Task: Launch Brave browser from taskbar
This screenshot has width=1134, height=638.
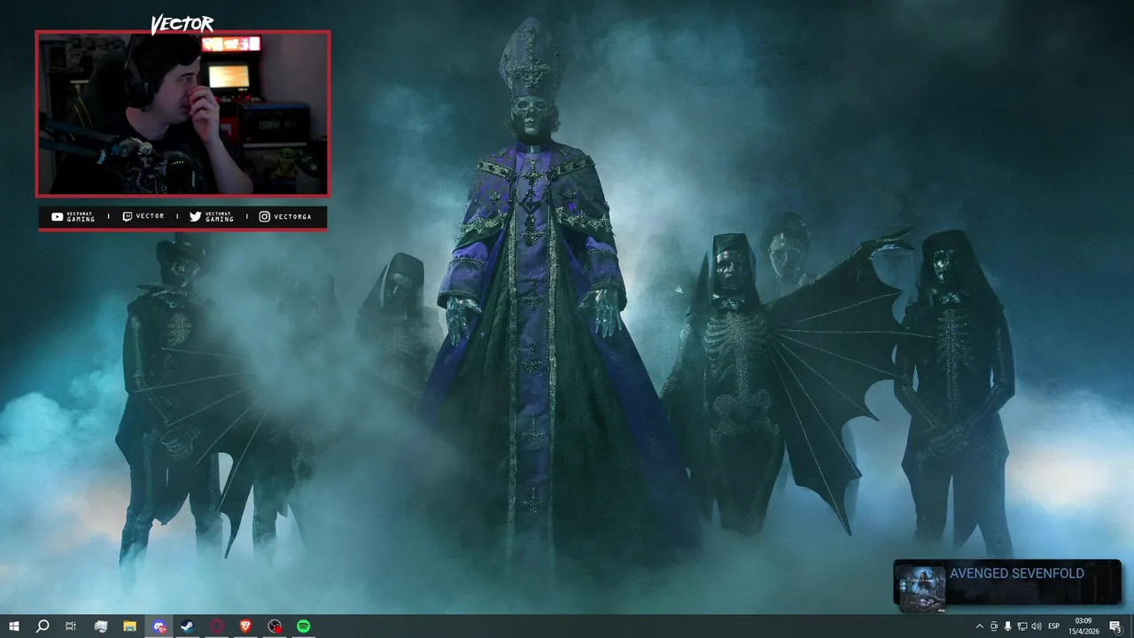Action: click(245, 626)
